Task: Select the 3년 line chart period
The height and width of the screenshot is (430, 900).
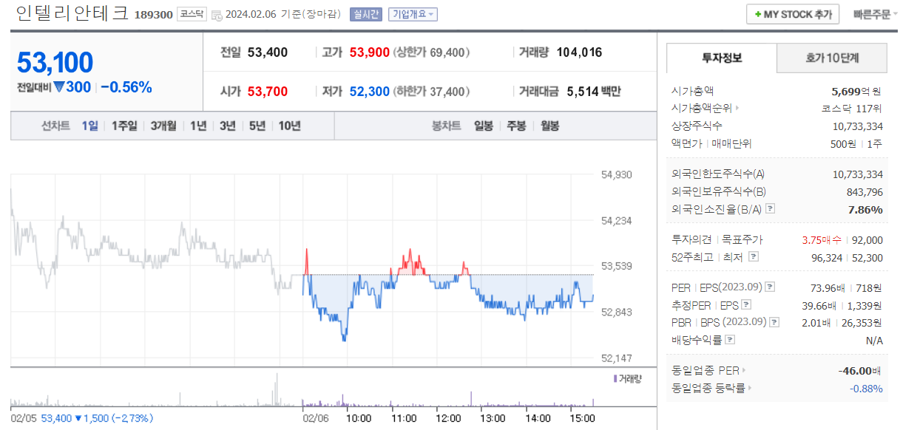Action: 228,126
